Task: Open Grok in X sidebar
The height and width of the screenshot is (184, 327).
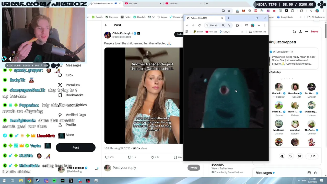Action: point(66,75)
